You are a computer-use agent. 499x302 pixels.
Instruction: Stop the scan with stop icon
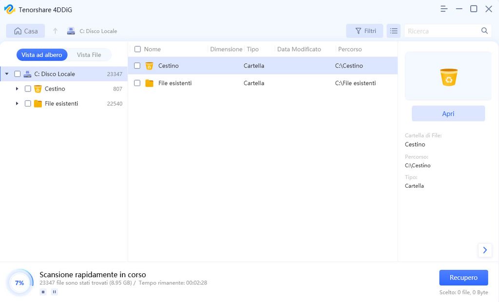(43, 292)
